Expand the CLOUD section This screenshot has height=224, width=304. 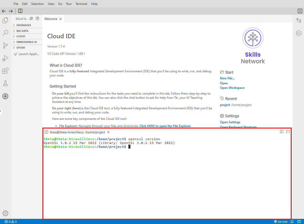click(x=27, y=36)
